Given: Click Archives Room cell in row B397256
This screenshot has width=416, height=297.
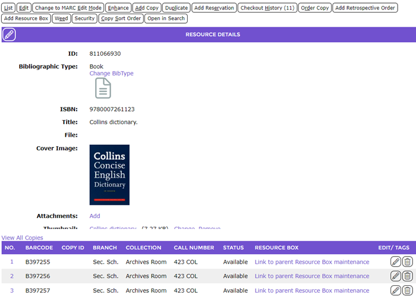Looking at the screenshot, I should (x=146, y=276).
